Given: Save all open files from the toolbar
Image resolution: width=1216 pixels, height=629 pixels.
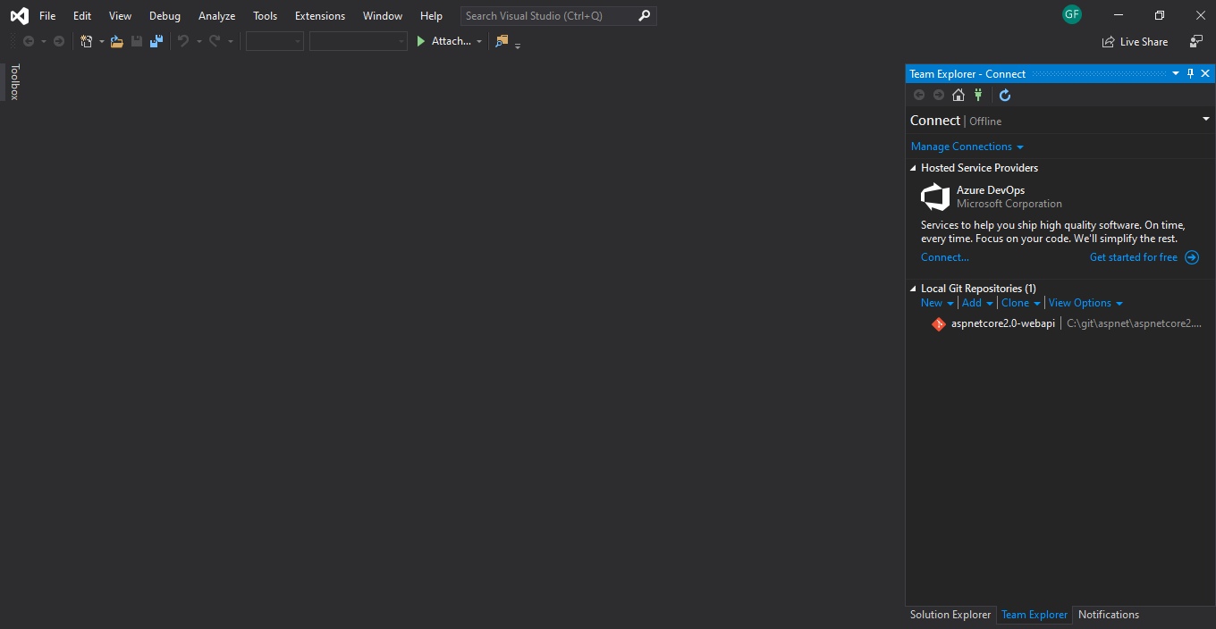Looking at the screenshot, I should 155,41.
